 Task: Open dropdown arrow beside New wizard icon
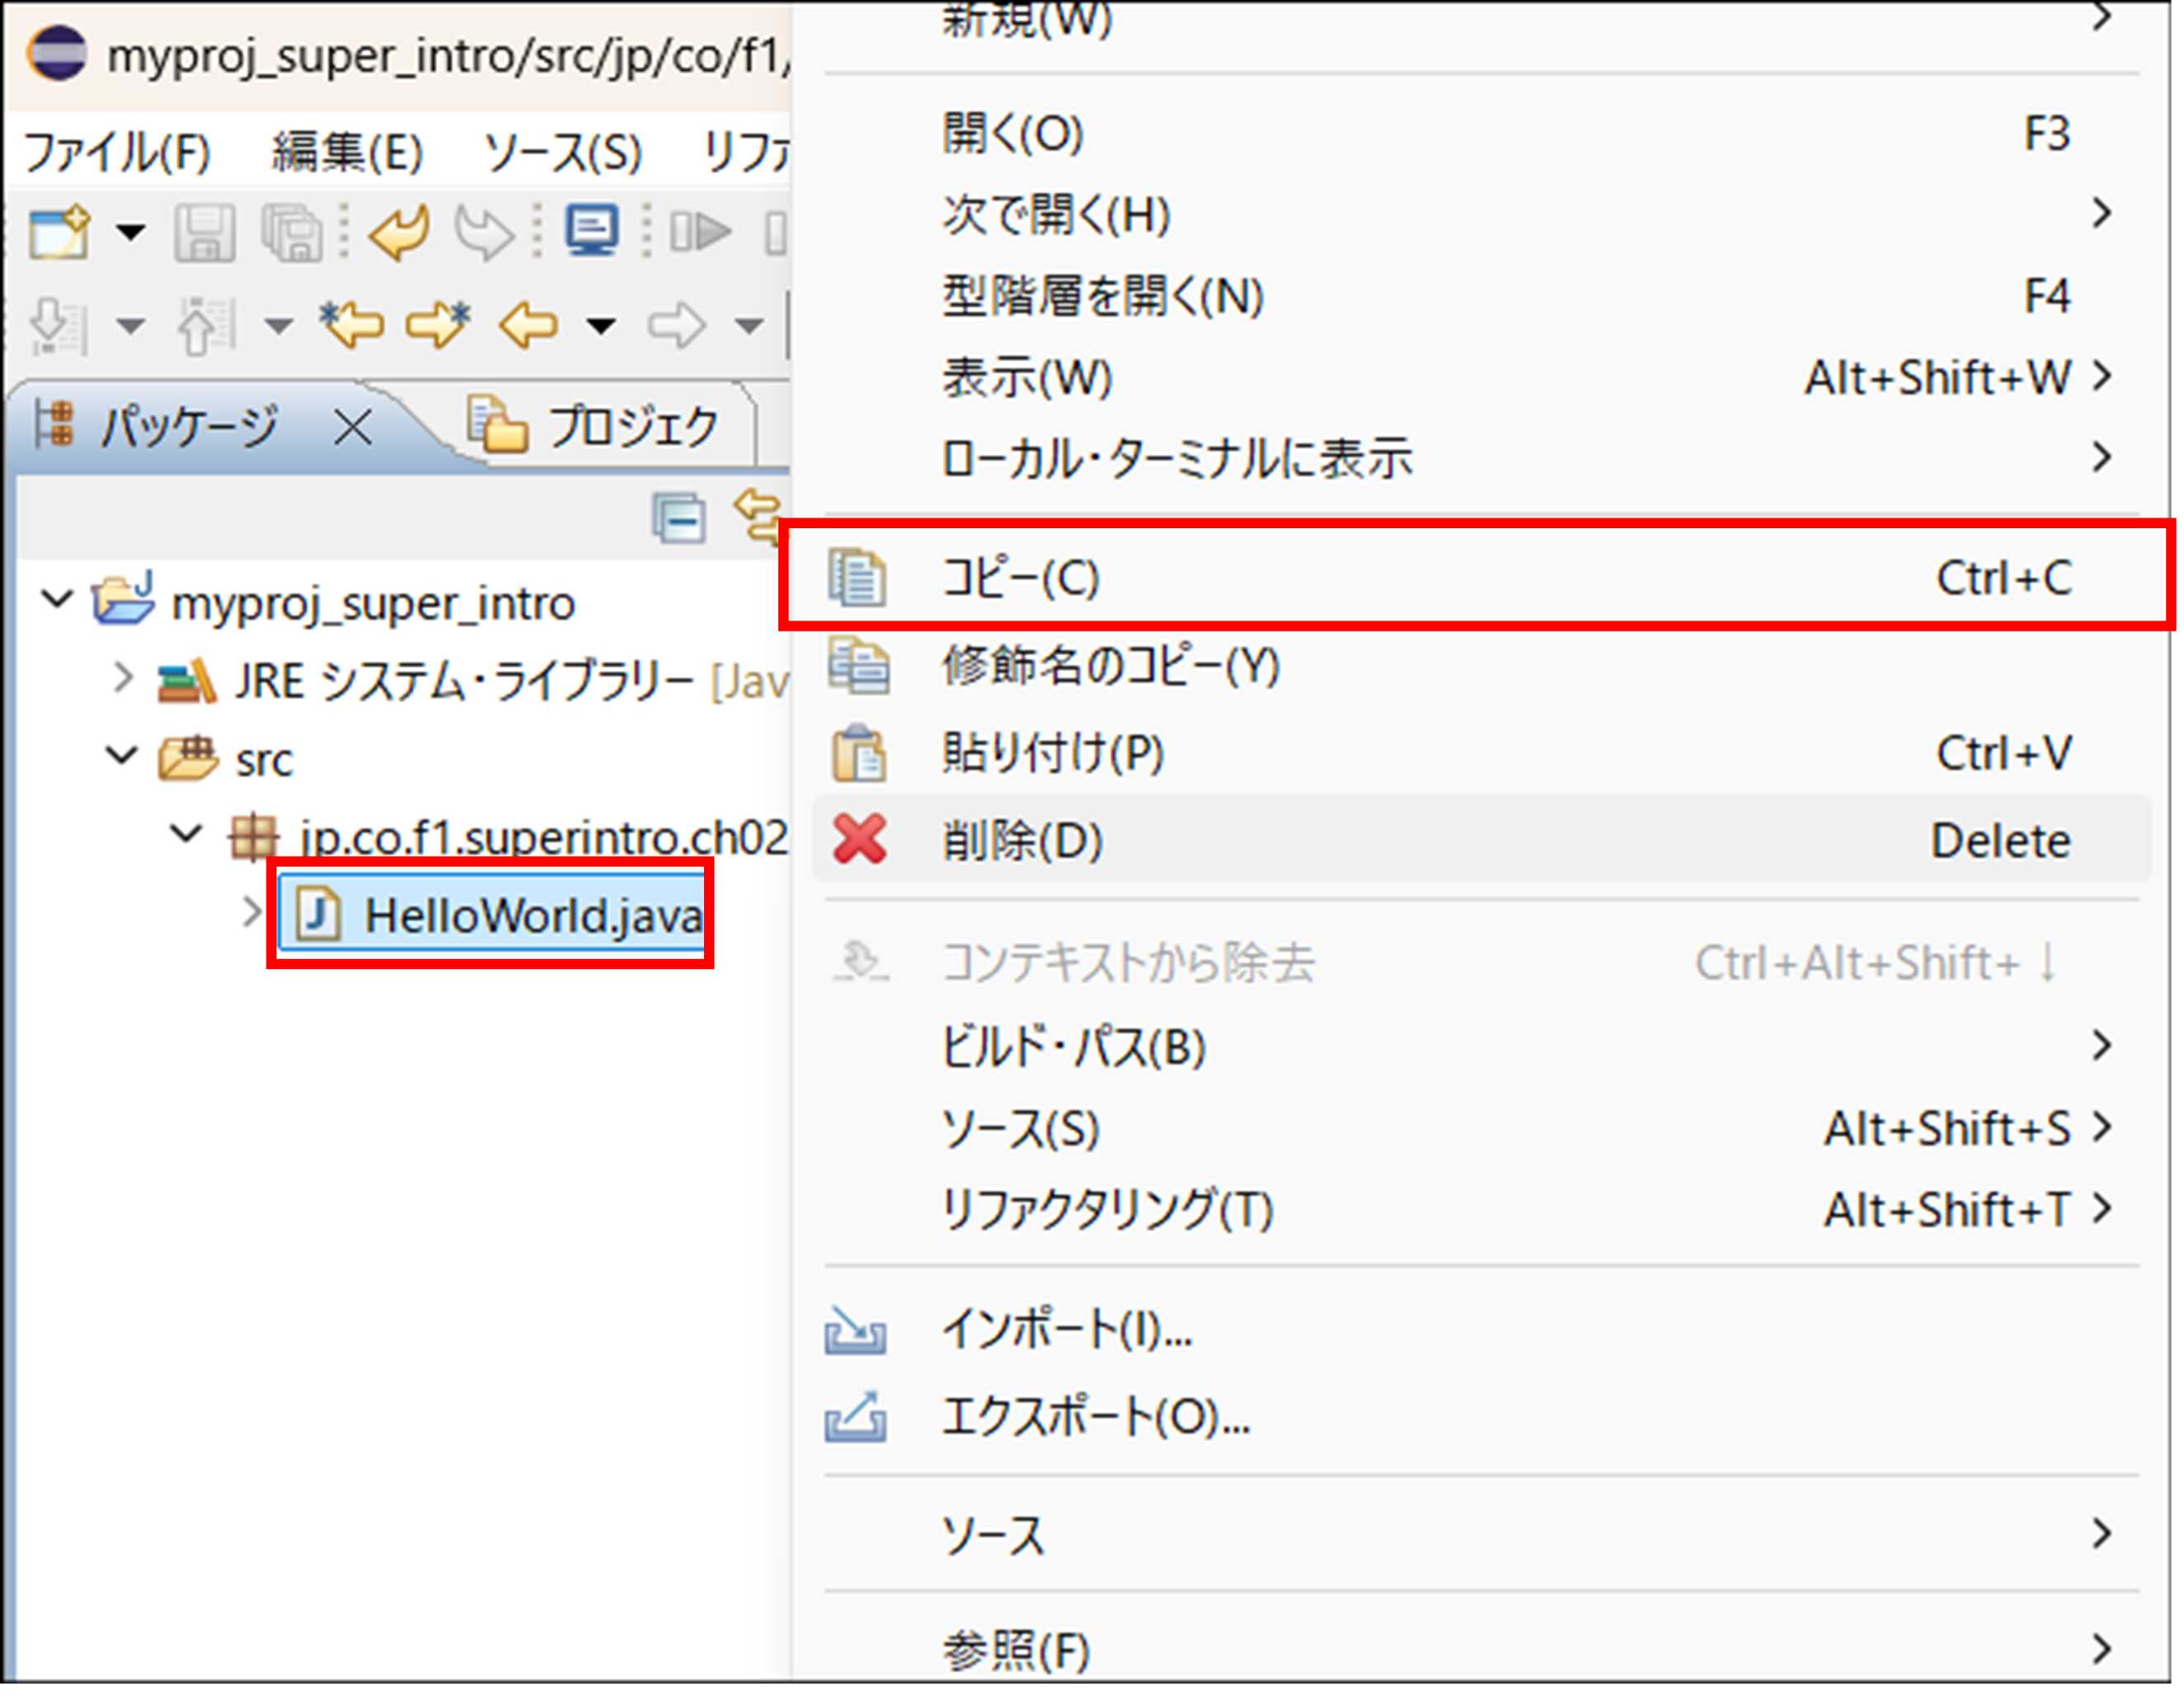point(130,232)
